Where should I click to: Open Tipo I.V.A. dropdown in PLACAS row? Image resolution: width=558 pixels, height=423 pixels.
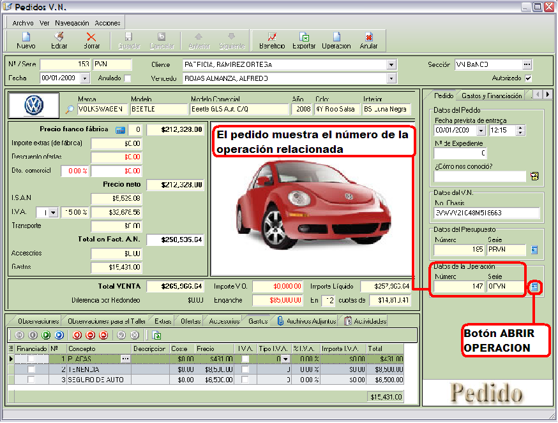coord(285,359)
